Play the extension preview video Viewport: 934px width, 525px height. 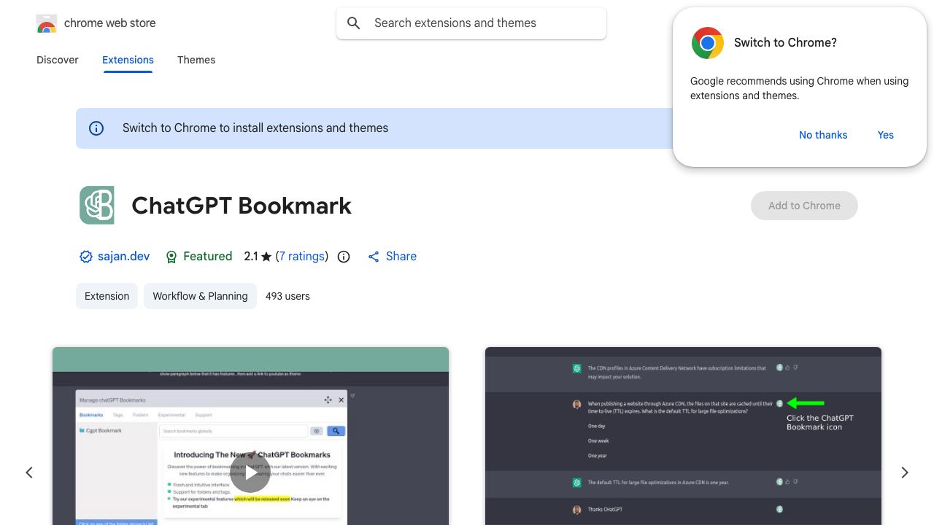(250, 472)
